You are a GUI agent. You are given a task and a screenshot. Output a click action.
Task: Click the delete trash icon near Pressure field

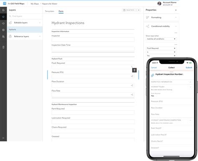[135, 70]
